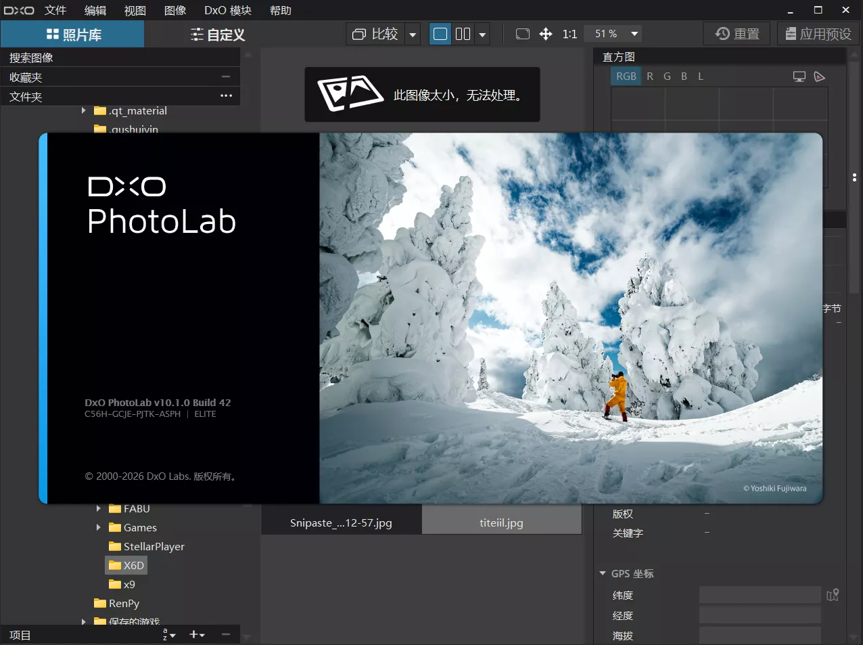
Task: Click the 比较 compare button
Action: pos(376,34)
